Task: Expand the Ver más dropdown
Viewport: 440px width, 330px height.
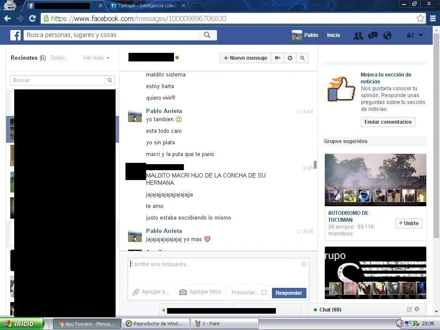Action: coord(96,58)
